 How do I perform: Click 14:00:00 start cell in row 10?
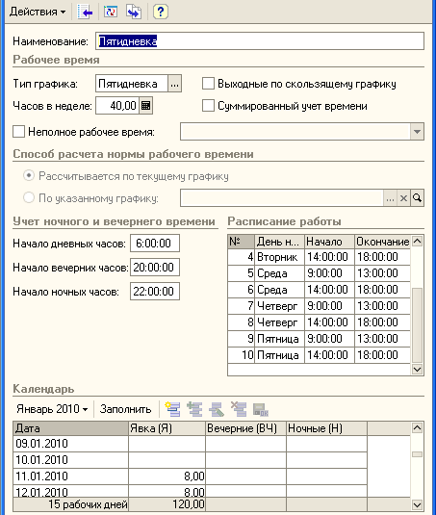coord(329,355)
